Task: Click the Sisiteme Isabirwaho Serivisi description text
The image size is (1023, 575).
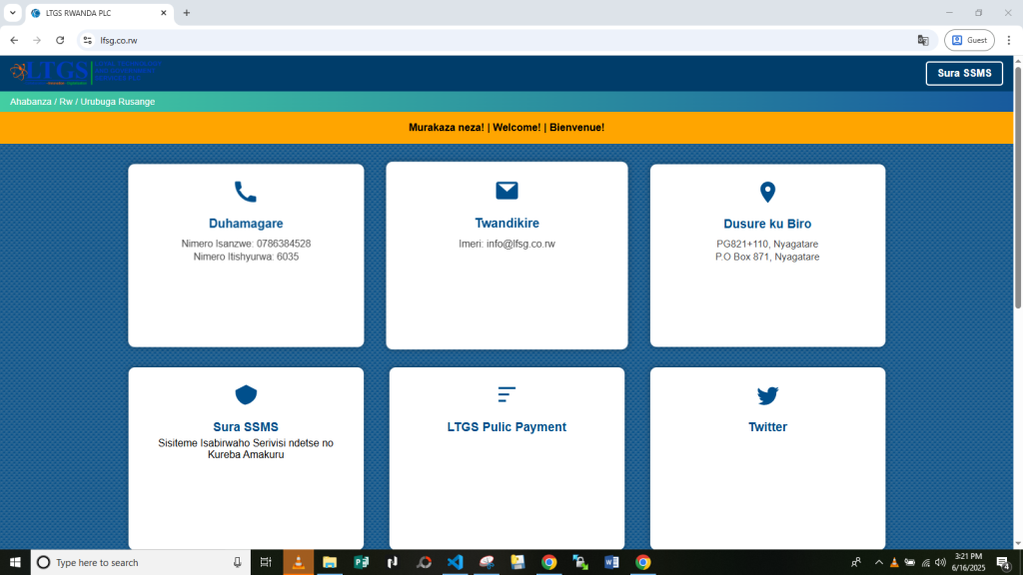Action: (x=246, y=448)
